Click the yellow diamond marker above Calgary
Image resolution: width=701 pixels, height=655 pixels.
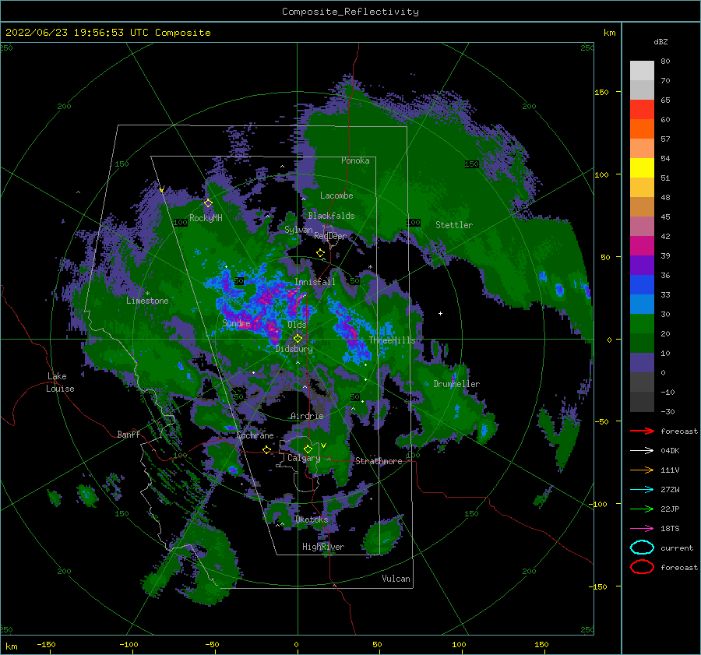(x=308, y=449)
